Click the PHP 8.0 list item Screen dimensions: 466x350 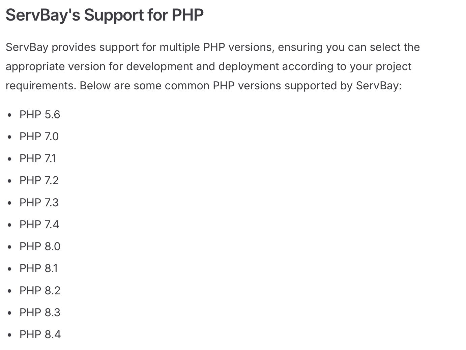[x=40, y=246]
